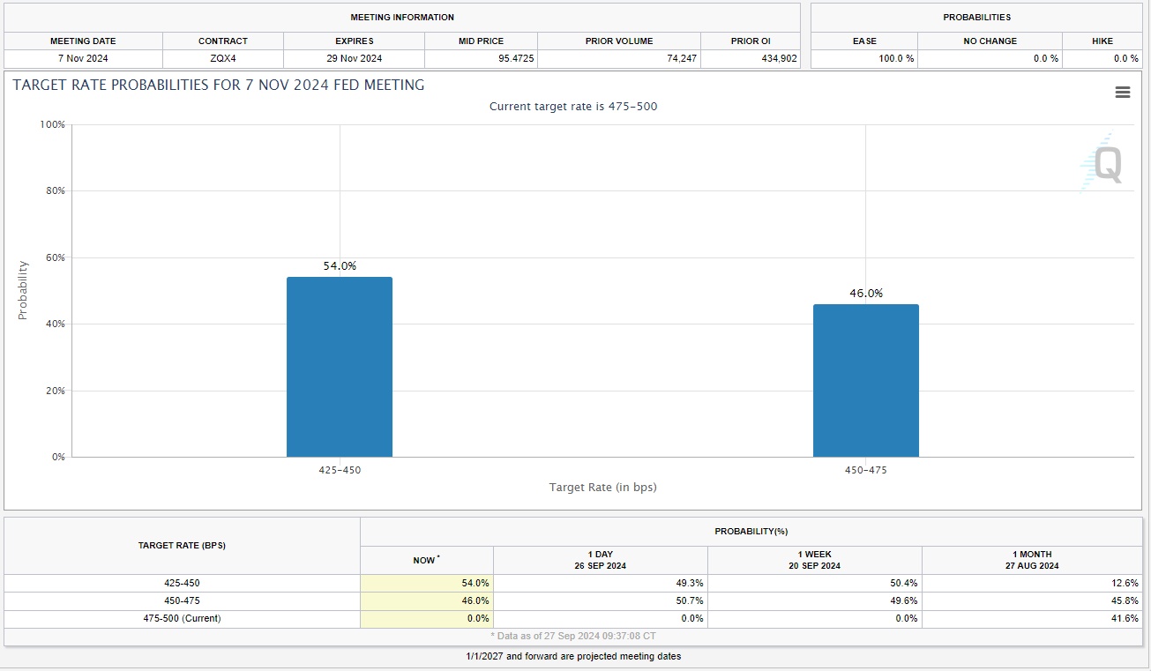The width and height of the screenshot is (1151, 671).
Task: Click the chart title for 7 Nov 2024 meeting
Action: coord(219,86)
